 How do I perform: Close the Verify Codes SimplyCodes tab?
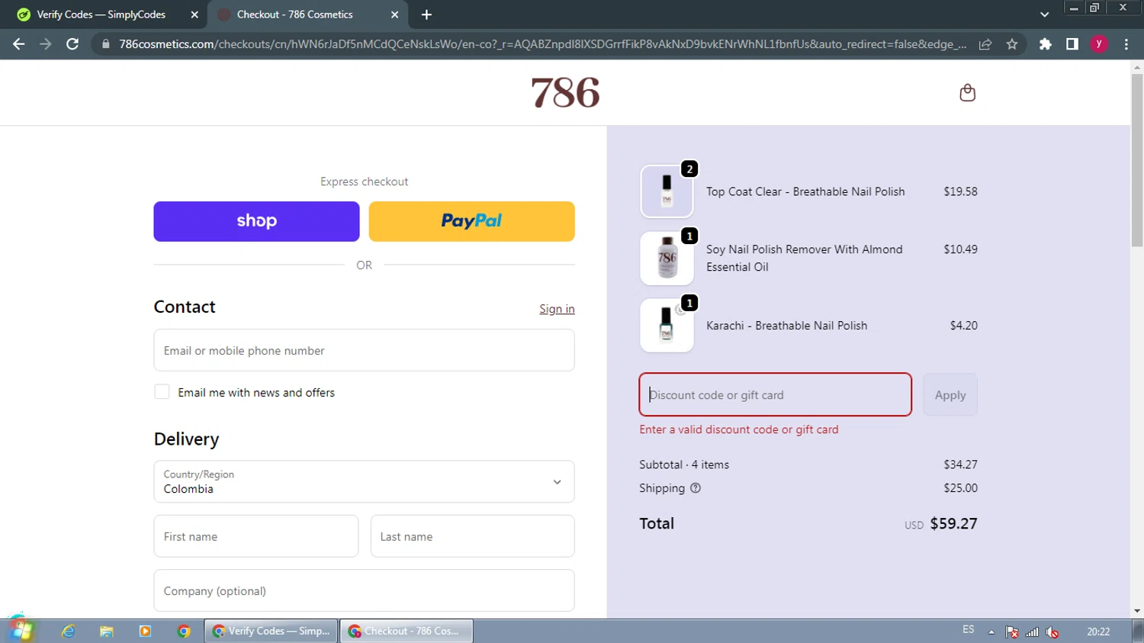pos(194,14)
